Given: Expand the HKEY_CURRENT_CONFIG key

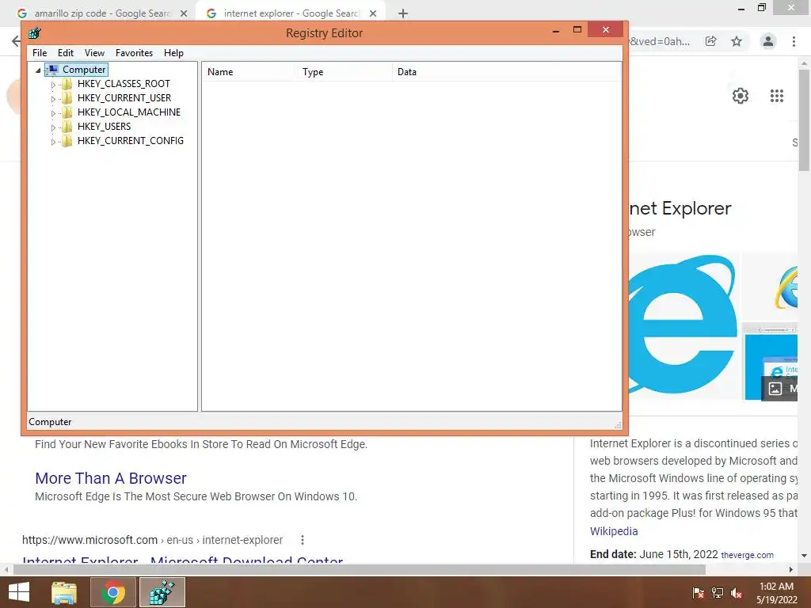Looking at the screenshot, I should pyautogui.click(x=53, y=141).
